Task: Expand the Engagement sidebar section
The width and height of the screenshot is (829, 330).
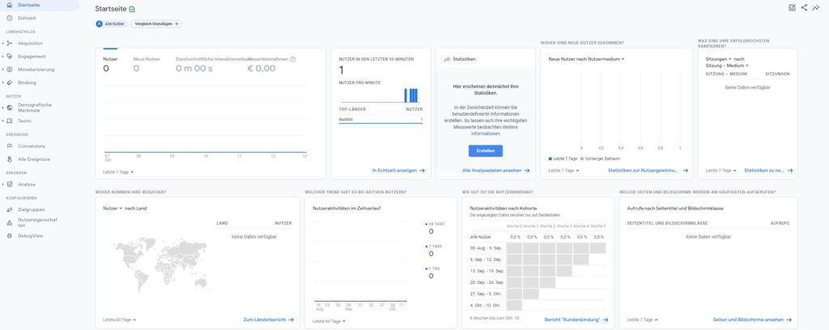Action: [x=3, y=57]
